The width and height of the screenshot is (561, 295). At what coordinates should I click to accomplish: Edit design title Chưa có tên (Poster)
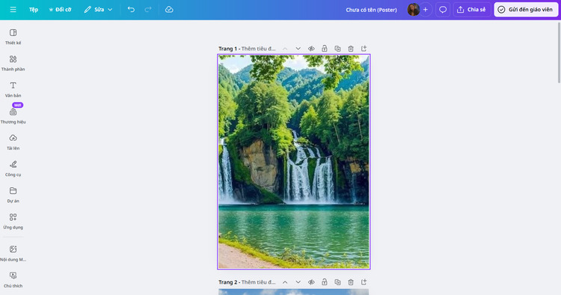371,10
